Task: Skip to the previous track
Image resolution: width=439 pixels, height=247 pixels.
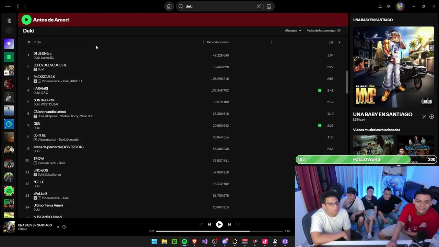Action: click(x=209, y=224)
